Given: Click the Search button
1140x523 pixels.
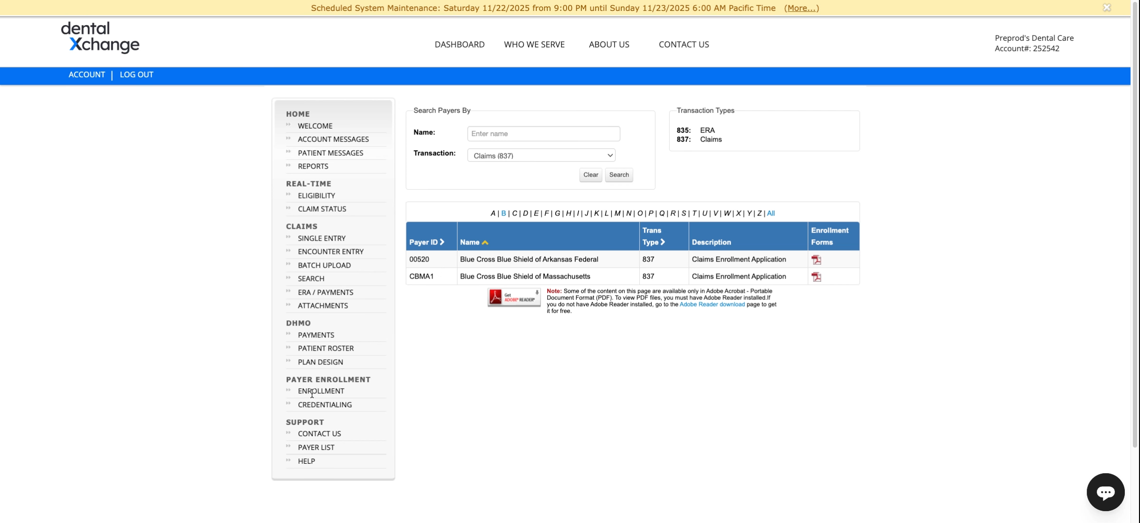Looking at the screenshot, I should click(x=619, y=175).
